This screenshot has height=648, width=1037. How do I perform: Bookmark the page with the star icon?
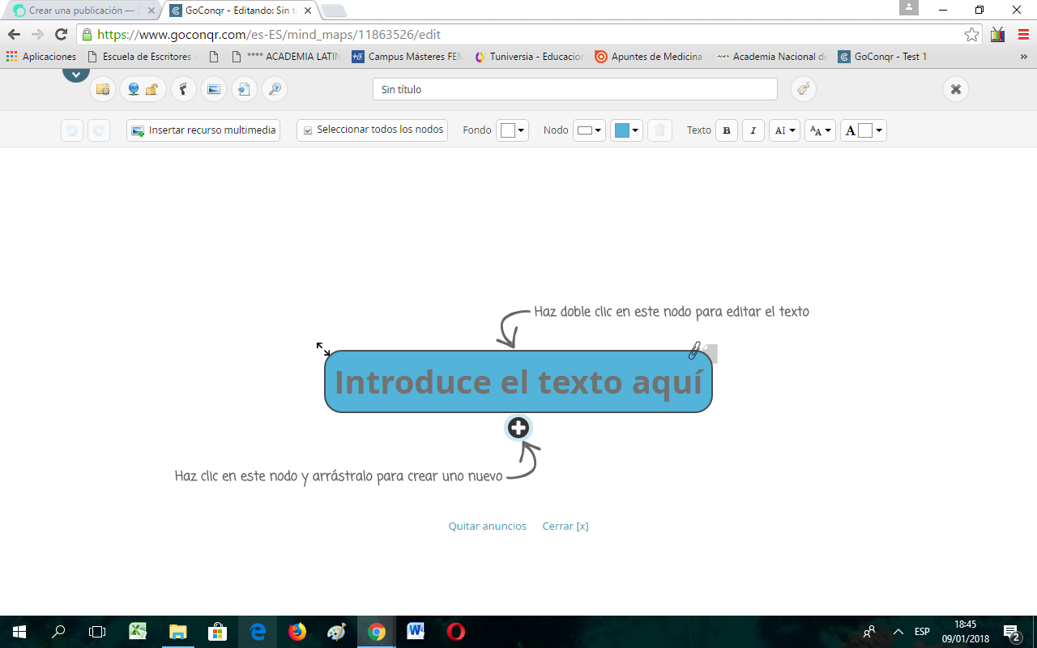tap(971, 35)
